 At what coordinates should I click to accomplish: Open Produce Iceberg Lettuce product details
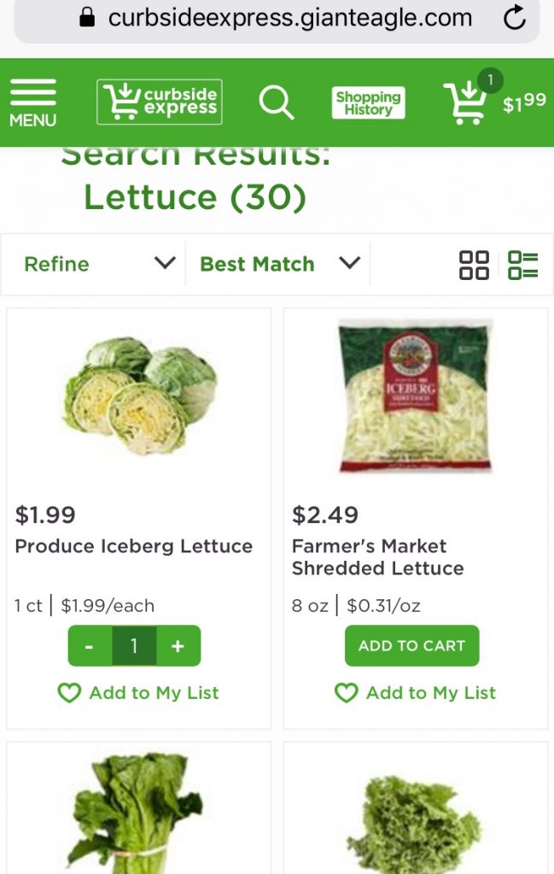tap(135, 545)
